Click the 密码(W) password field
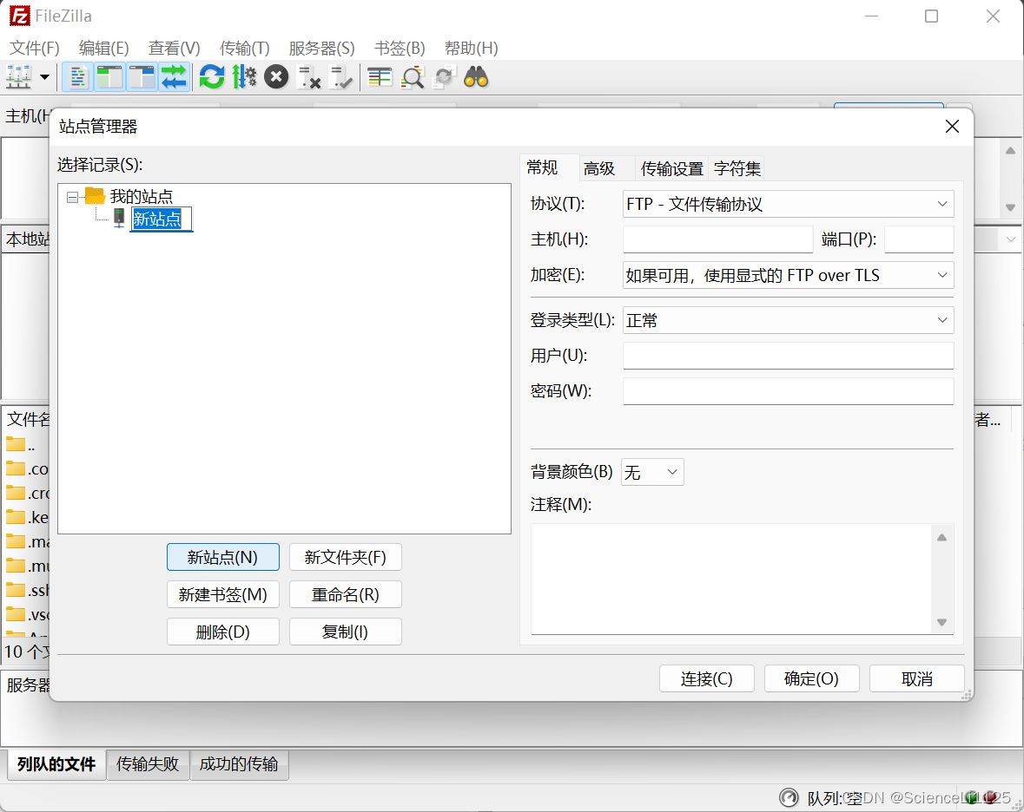This screenshot has width=1024, height=812. point(789,390)
